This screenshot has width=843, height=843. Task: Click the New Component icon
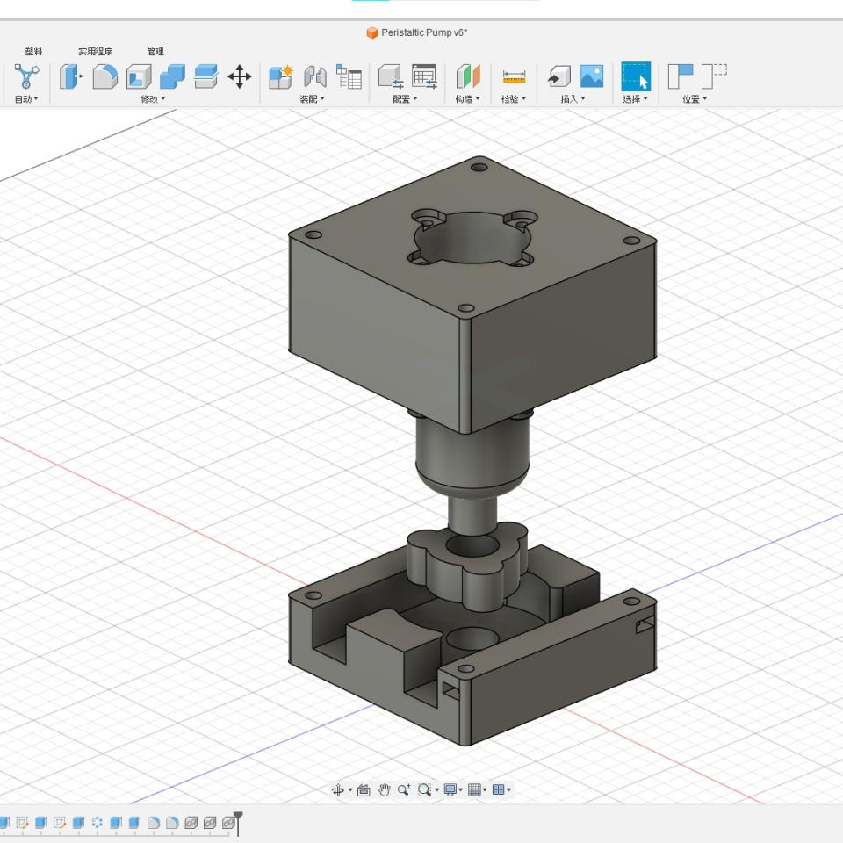tap(281, 76)
